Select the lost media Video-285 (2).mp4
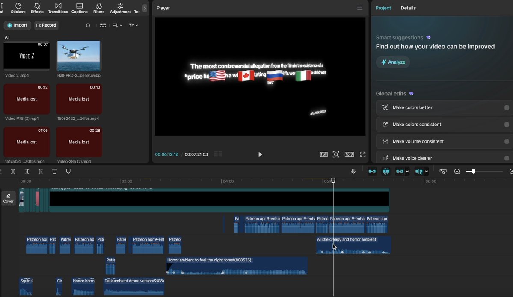 point(79,142)
